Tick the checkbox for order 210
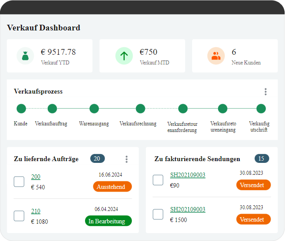286x241 pixels. pos(19,216)
